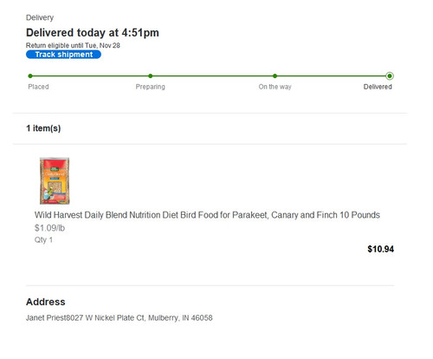This screenshot has width=433, height=359.
Task: Select the Placed status label
Action: tap(38, 87)
